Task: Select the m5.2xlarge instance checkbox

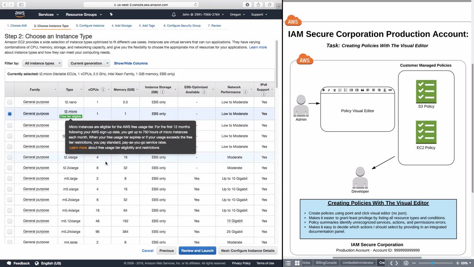Action: coord(10,200)
